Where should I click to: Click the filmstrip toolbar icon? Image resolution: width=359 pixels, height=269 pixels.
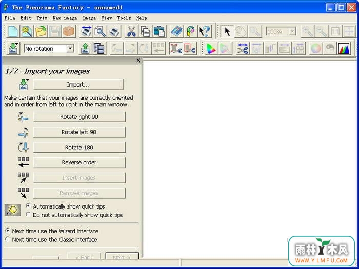[x=99, y=48]
